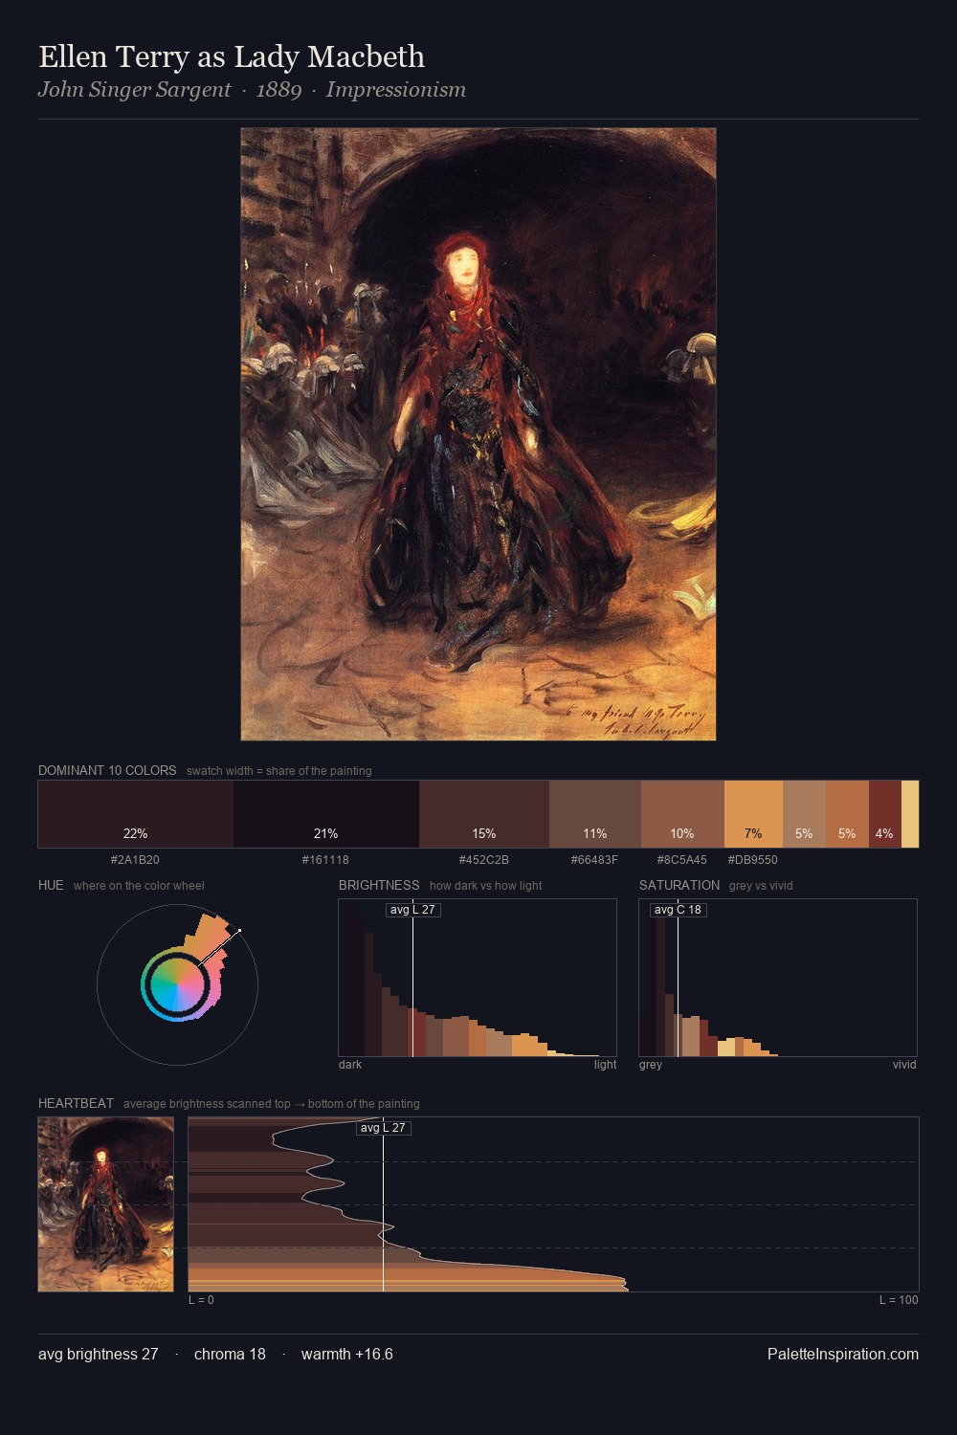Open PaletteInspiration.com link
Viewport: 957px width, 1435px height.
coord(843,1355)
